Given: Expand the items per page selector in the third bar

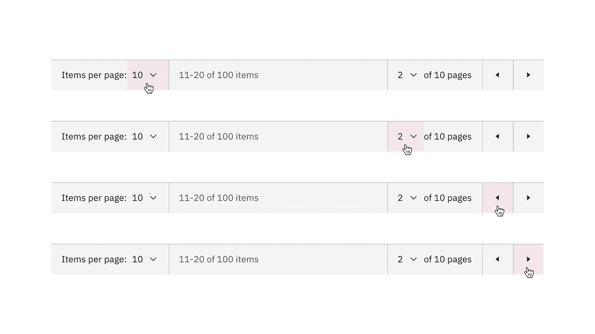Looking at the screenshot, I should [x=145, y=197].
